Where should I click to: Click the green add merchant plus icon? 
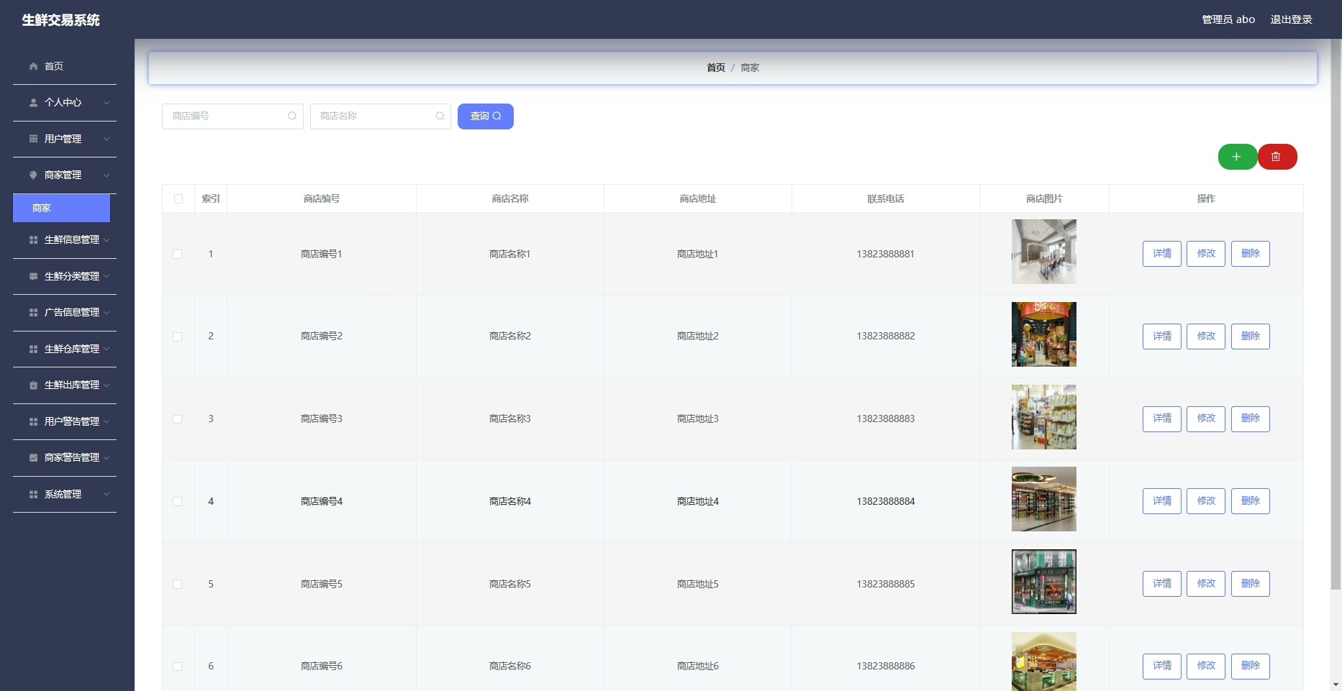pyautogui.click(x=1236, y=157)
